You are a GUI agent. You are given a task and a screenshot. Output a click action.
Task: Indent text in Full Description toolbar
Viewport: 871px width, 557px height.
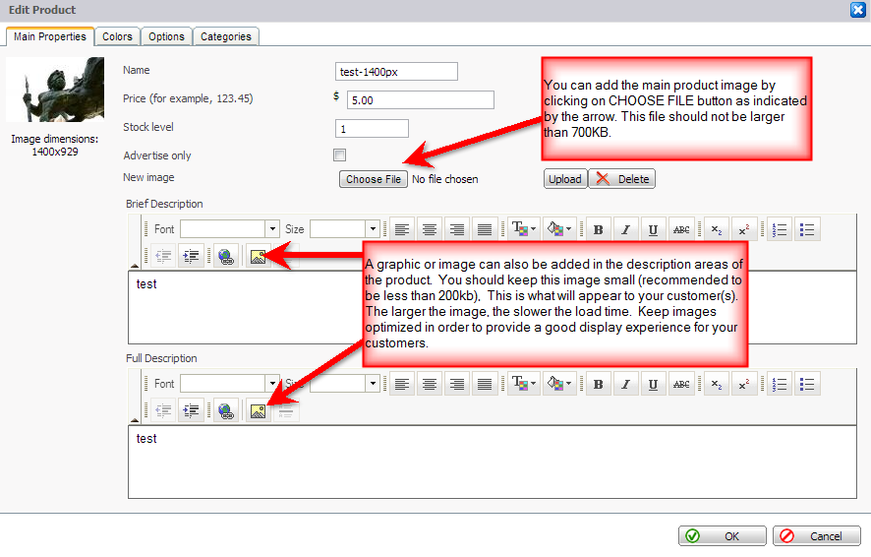191,410
